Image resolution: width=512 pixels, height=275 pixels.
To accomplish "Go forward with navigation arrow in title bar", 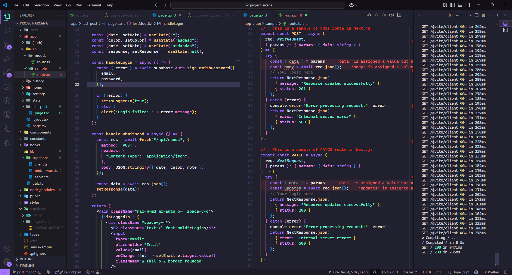I will (164, 5).
